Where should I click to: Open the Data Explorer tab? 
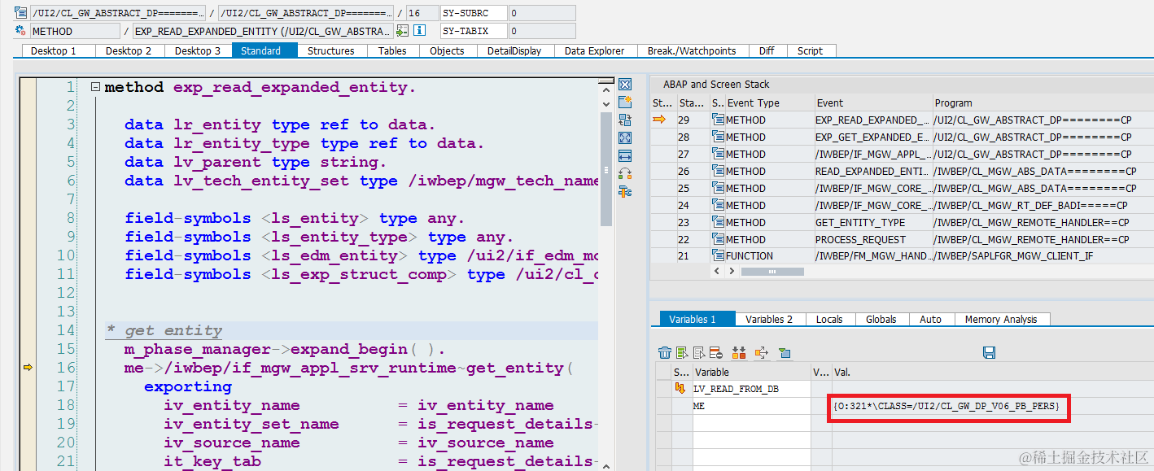595,50
